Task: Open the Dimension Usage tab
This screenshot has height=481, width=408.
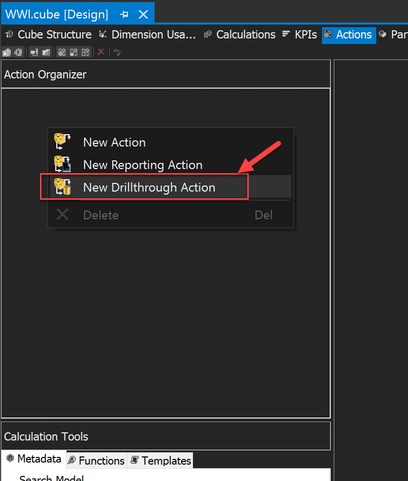Action: (147, 35)
